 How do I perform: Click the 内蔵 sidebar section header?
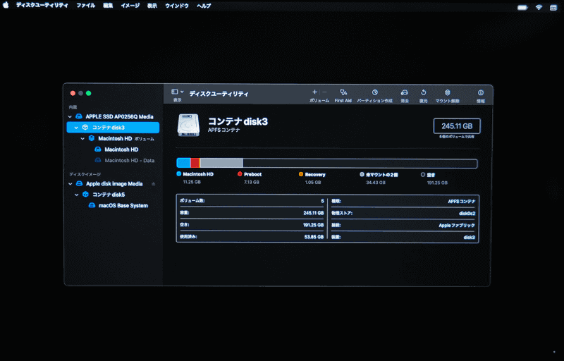click(73, 107)
